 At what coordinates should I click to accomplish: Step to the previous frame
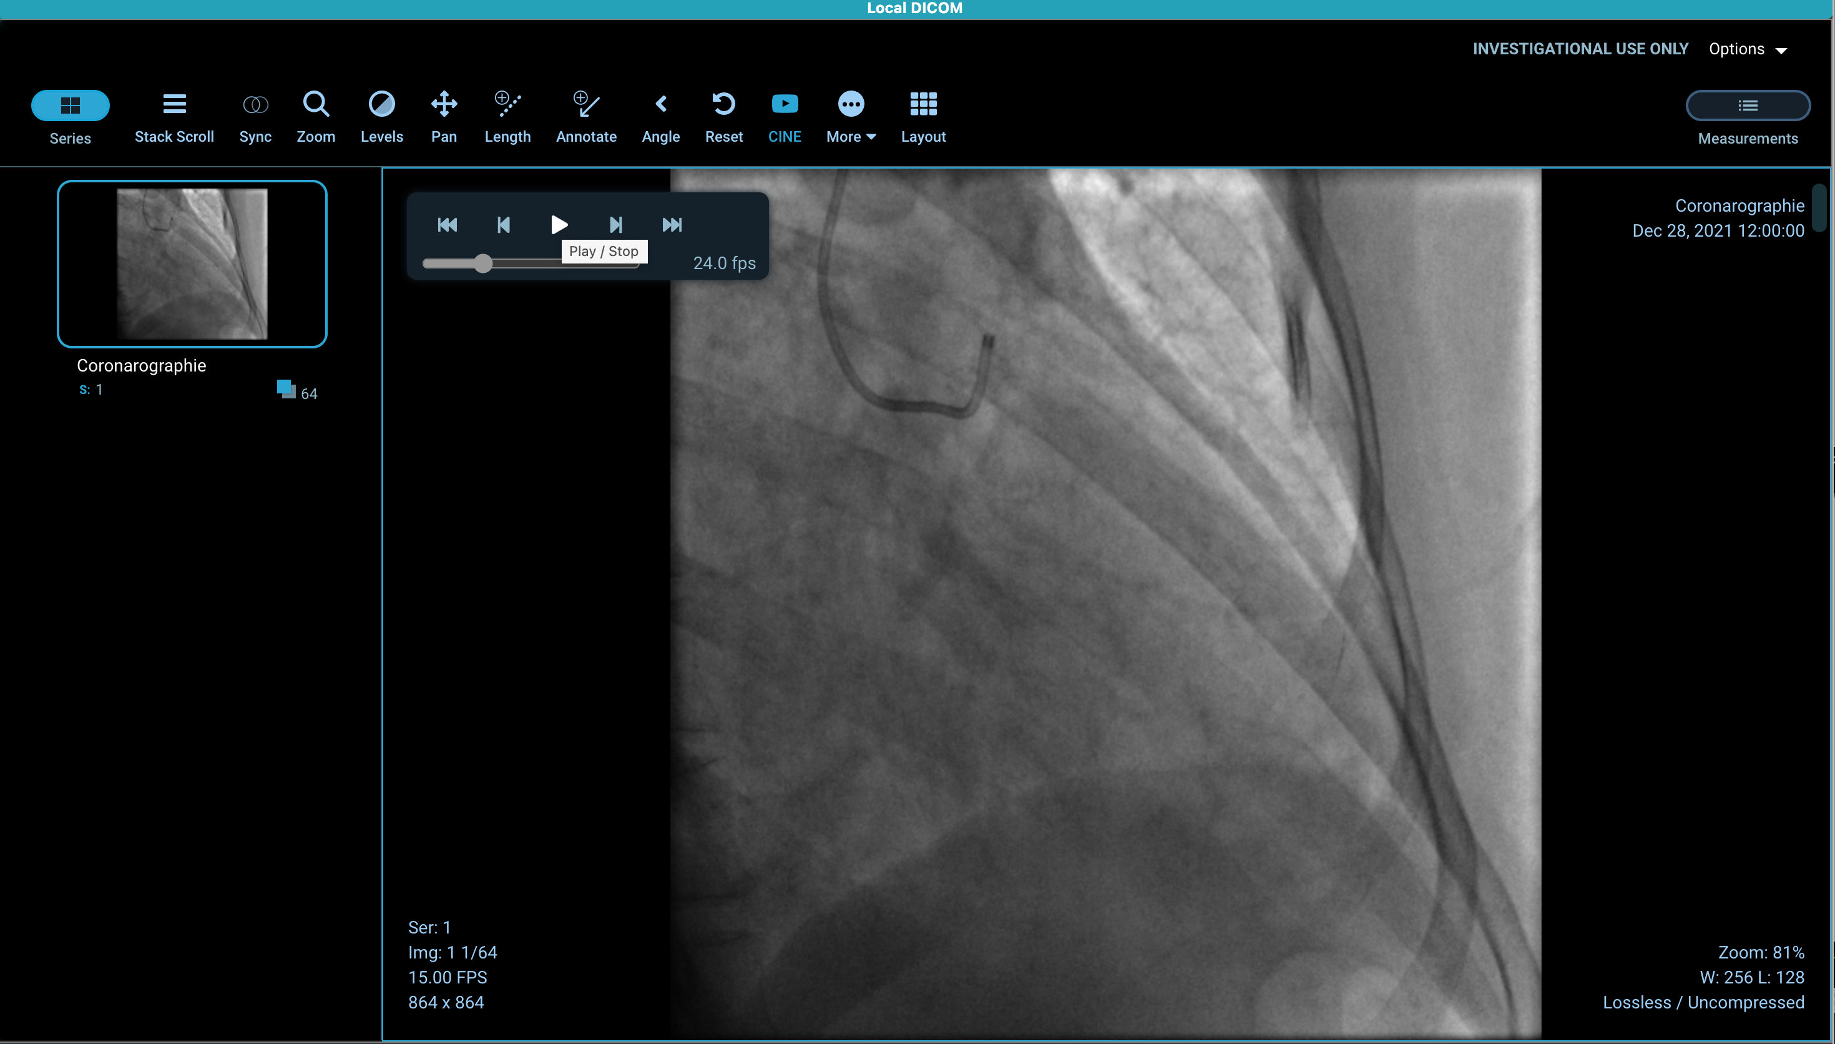pos(504,225)
